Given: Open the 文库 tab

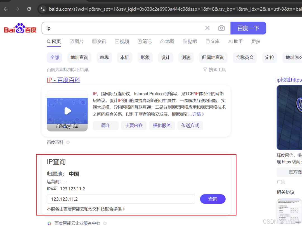Looking at the screenshot, I should tap(213, 41).
